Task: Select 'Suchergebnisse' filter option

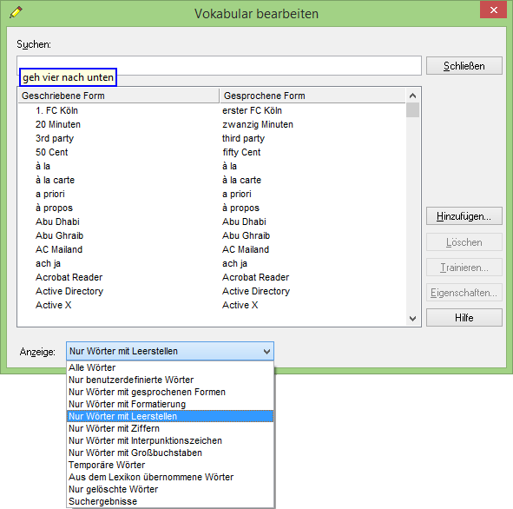Action: 170,501
